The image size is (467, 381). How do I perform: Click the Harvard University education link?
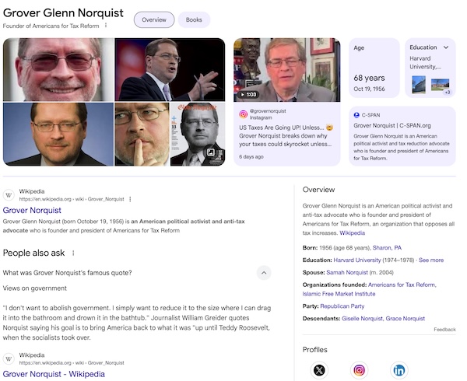(357, 260)
